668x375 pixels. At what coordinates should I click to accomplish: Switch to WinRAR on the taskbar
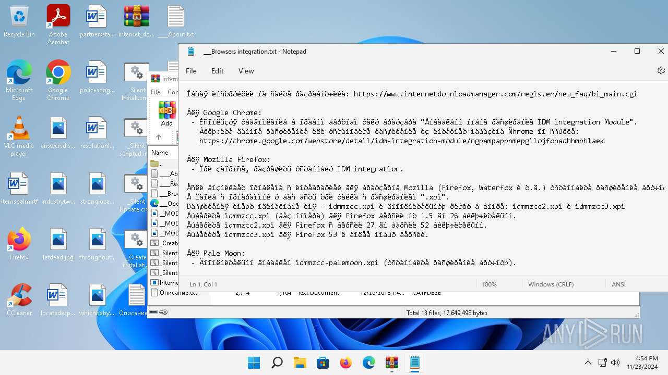pyautogui.click(x=391, y=362)
